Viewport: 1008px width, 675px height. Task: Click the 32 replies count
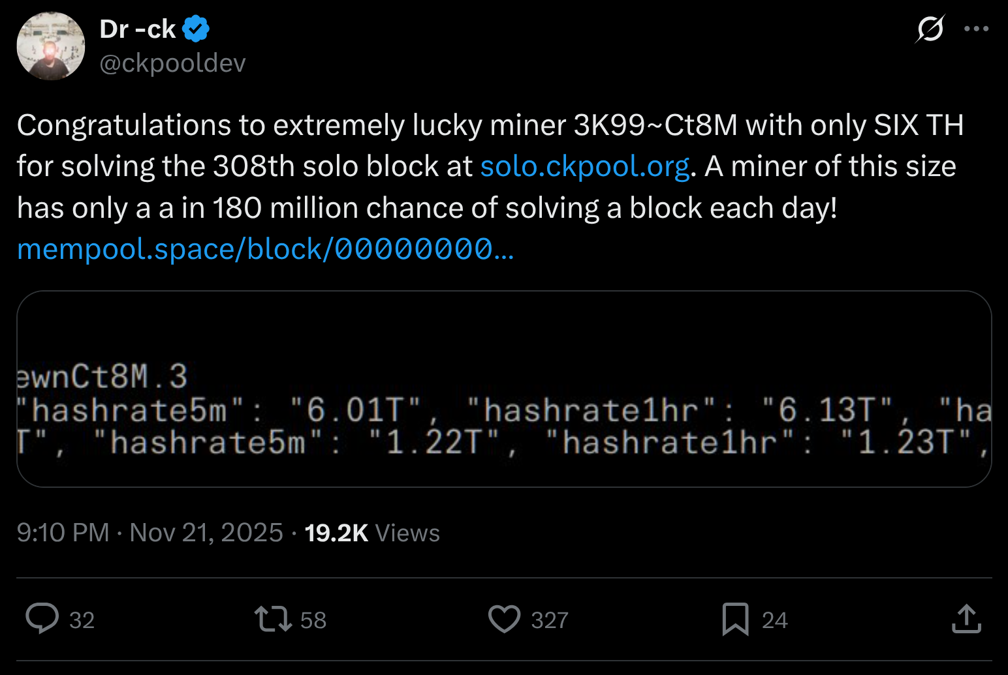[x=82, y=620]
